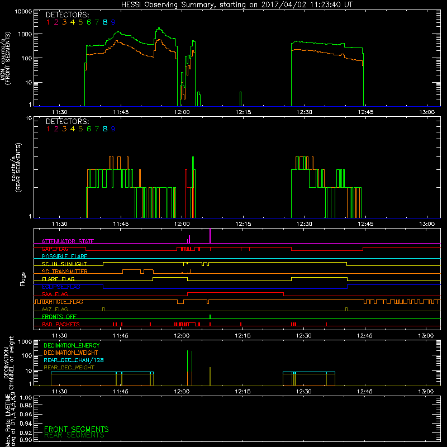Click the POSSIBLE_FLARE flag label
The width and height of the screenshot is (447, 447).
pos(64,256)
